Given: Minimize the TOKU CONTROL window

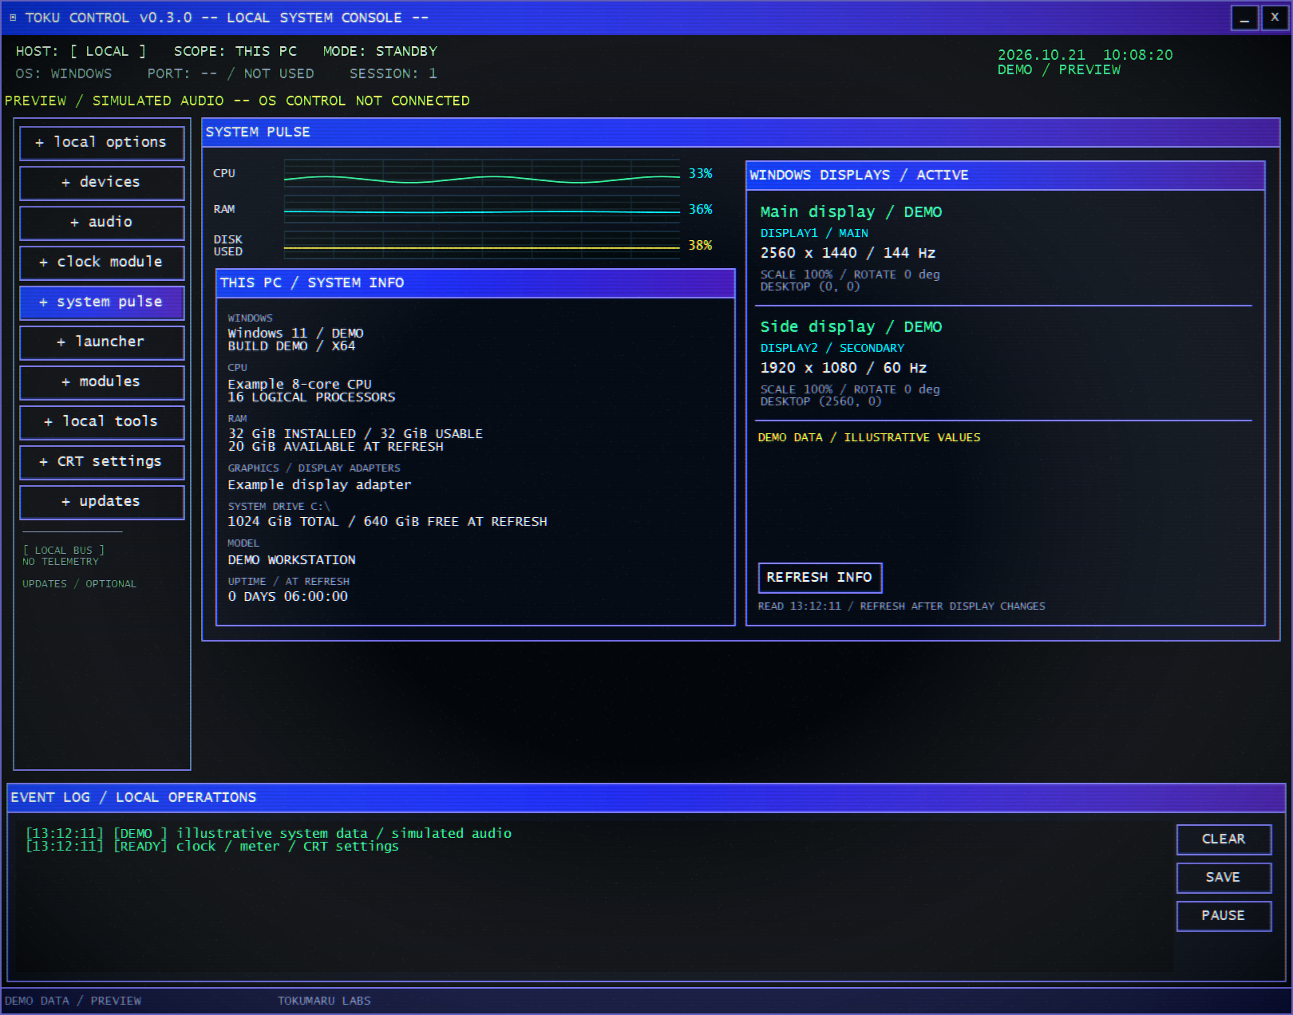Looking at the screenshot, I should tap(1244, 18).
